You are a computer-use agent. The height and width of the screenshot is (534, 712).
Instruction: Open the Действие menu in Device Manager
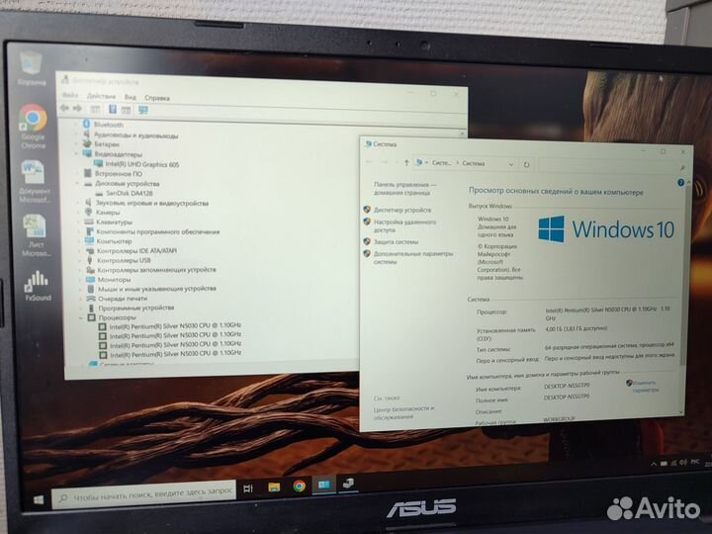(x=101, y=96)
